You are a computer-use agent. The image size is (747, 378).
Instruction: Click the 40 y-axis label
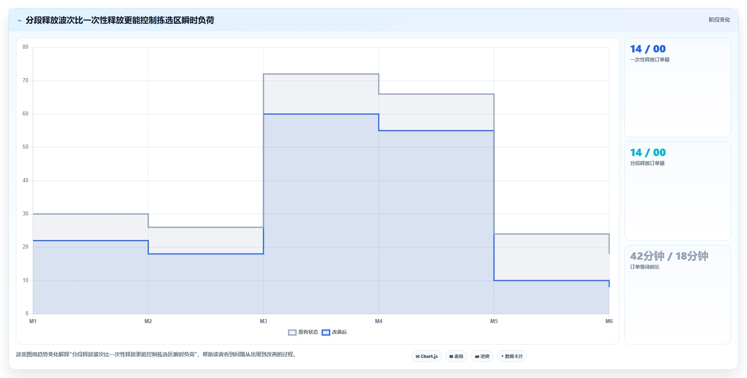click(25, 181)
